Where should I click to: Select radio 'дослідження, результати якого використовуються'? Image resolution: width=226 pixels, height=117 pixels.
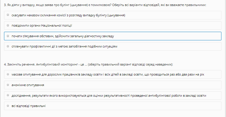[8, 95]
